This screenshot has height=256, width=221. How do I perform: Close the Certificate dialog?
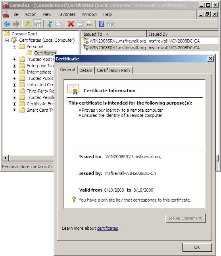tap(211, 59)
